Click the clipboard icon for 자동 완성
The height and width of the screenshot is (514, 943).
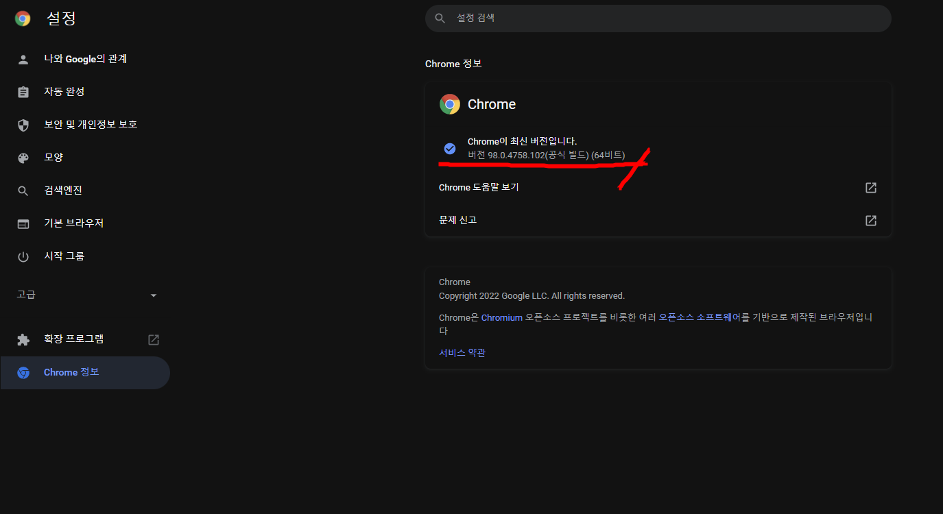23,92
